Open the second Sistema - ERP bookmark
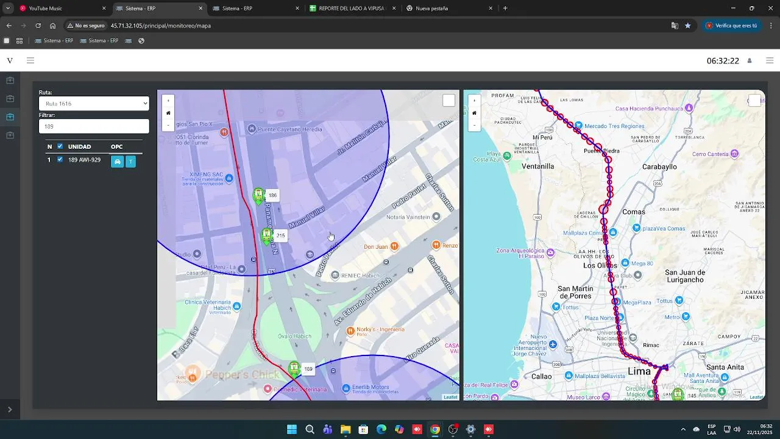Image resolution: width=780 pixels, height=439 pixels. pyautogui.click(x=99, y=41)
